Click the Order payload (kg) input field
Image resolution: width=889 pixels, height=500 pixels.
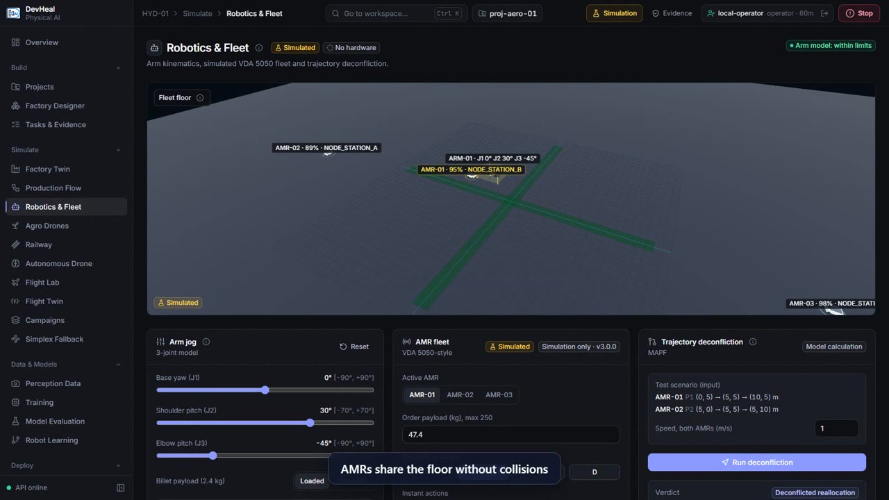click(510, 435)
